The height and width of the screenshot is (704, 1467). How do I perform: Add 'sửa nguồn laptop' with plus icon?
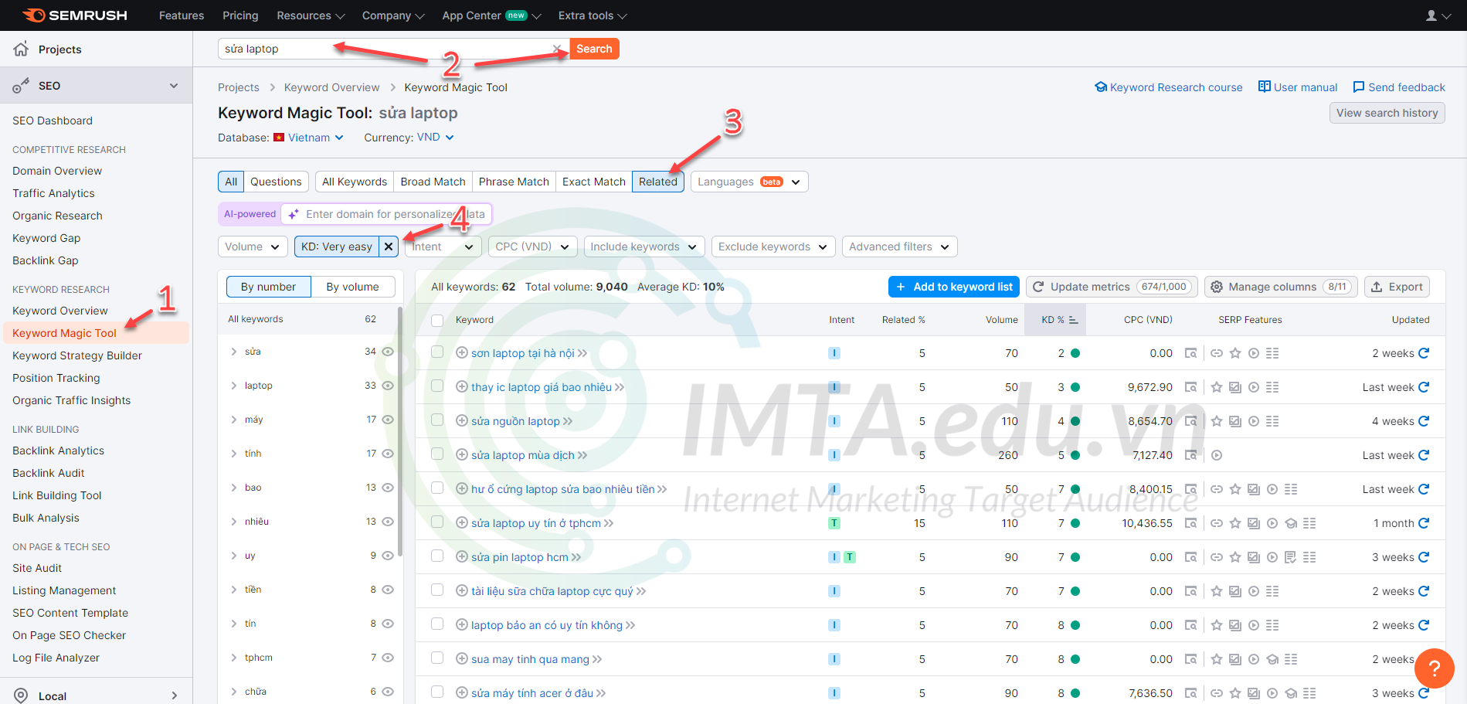click(462, 420)
